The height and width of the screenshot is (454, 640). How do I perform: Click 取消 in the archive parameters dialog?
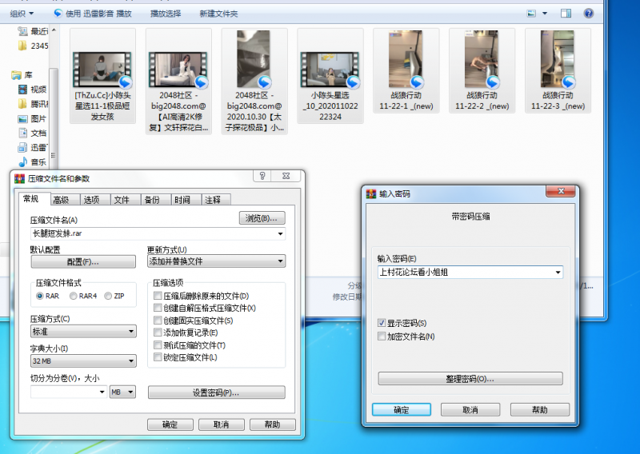pos(222,424)
